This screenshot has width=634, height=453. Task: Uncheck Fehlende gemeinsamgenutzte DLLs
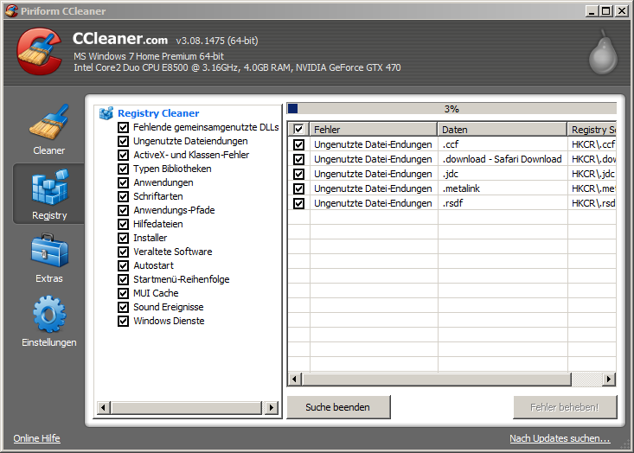click(123, 127)
